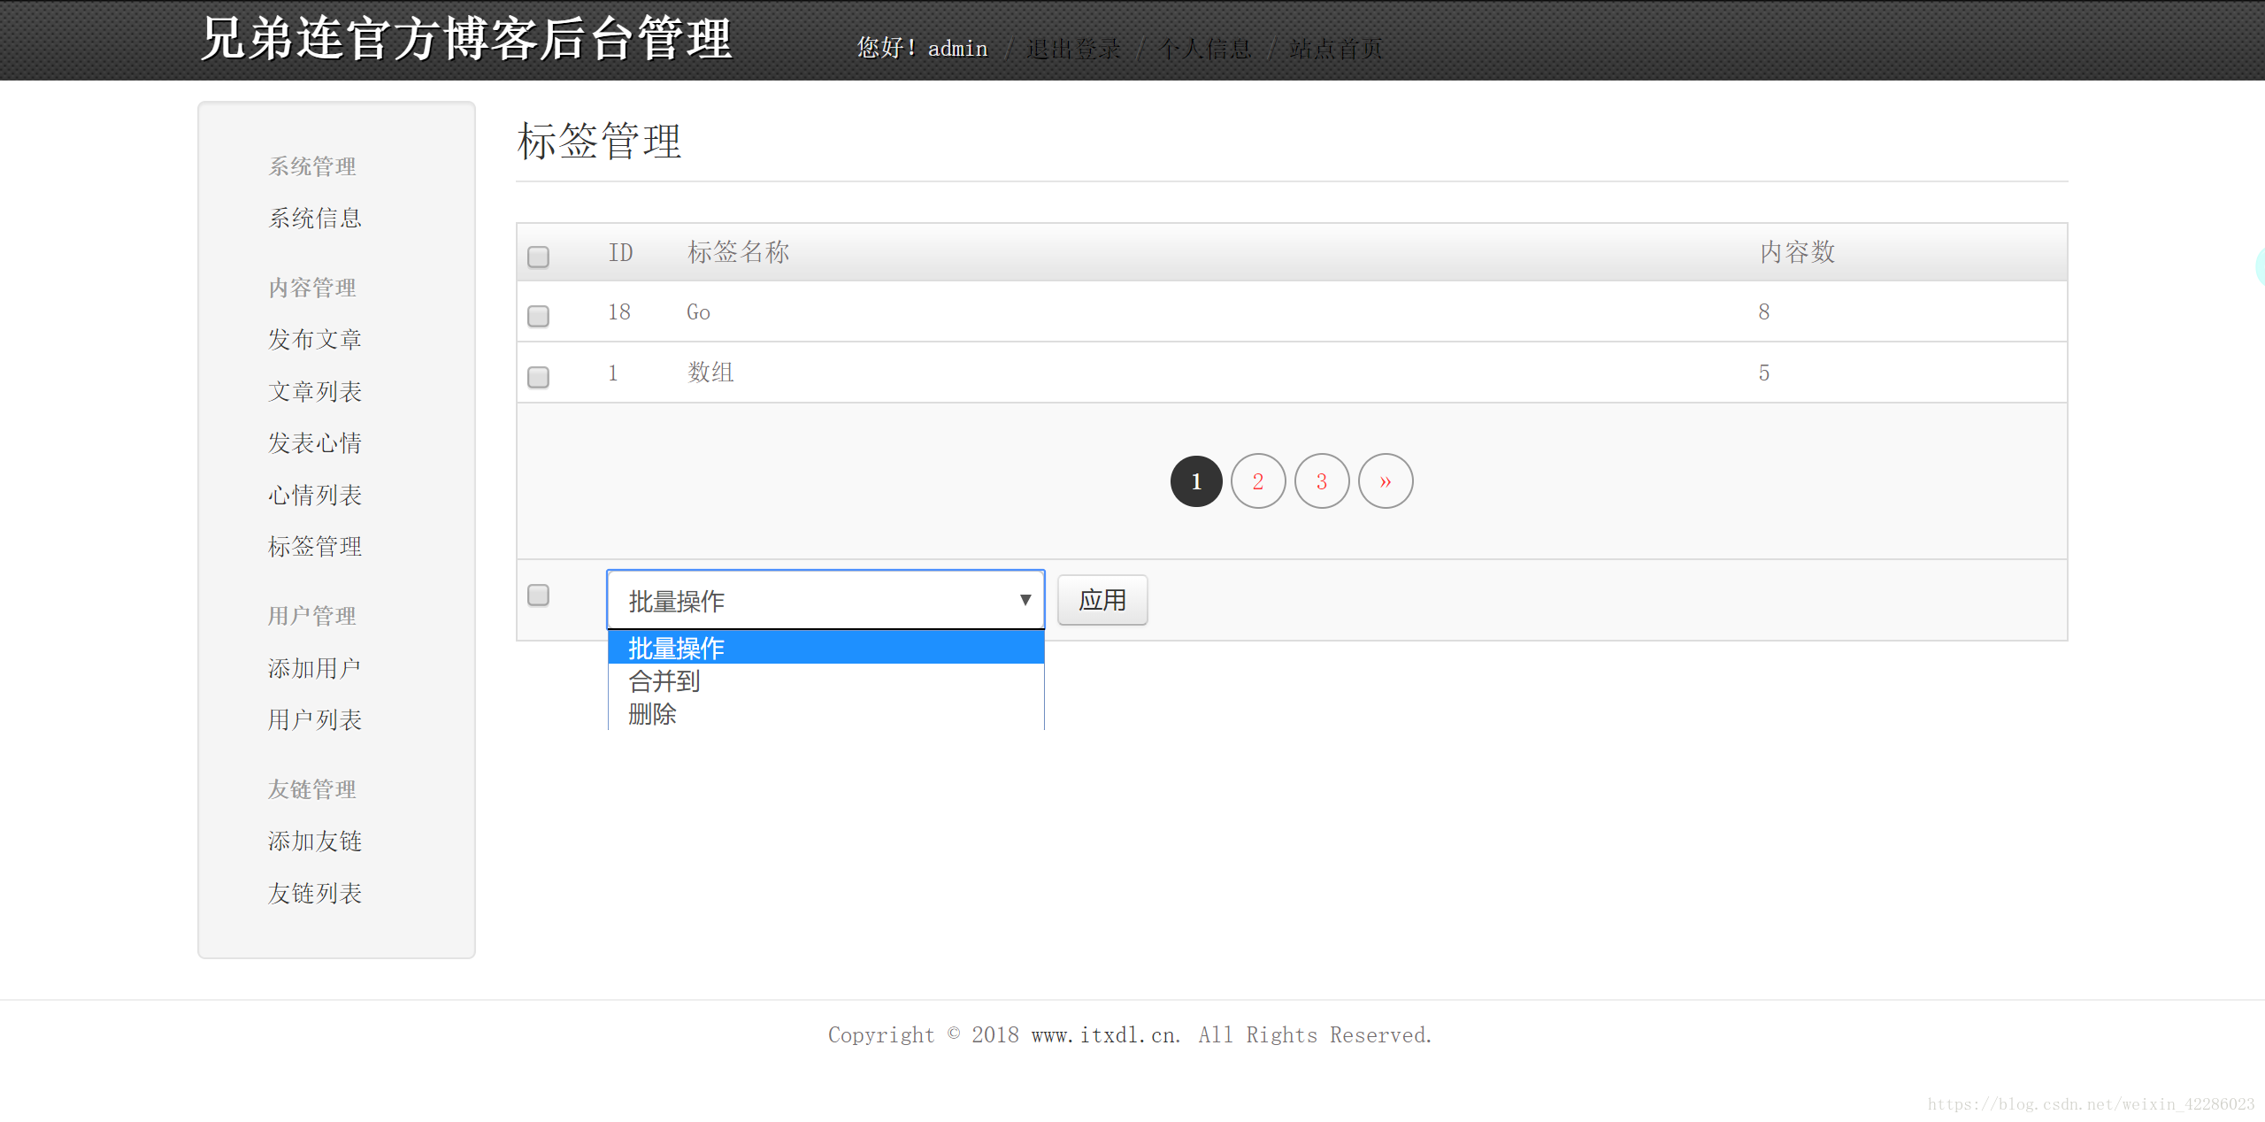Click the 友链管理 sidebar heading
The width and height of the screenshot is (2265, 1122).
click(312, 789)
